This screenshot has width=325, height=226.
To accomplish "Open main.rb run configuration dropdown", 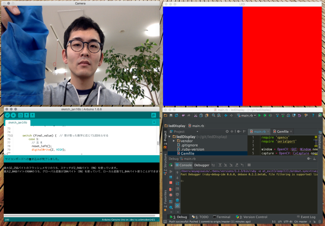I will pyautogui.click(x=247, y=116).
